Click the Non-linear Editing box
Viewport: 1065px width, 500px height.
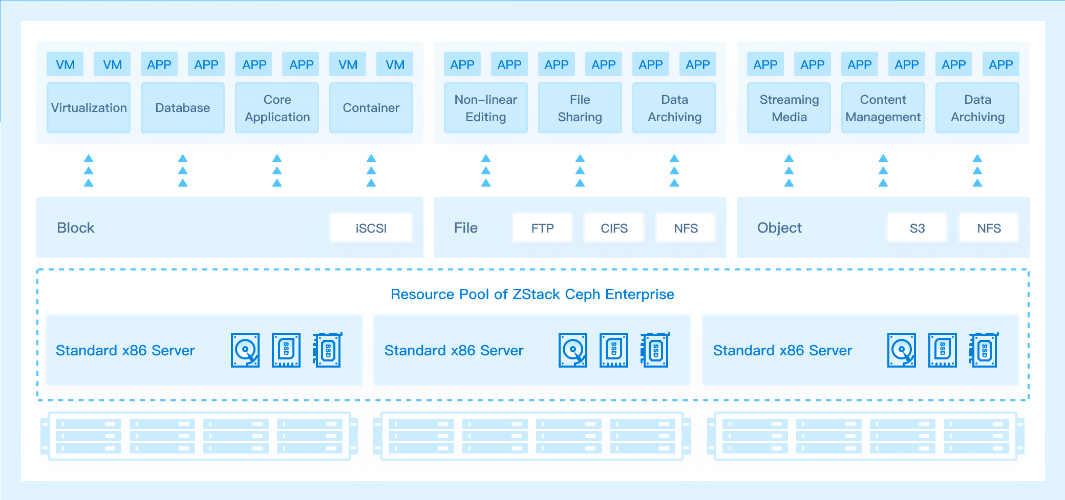[486, 108]
